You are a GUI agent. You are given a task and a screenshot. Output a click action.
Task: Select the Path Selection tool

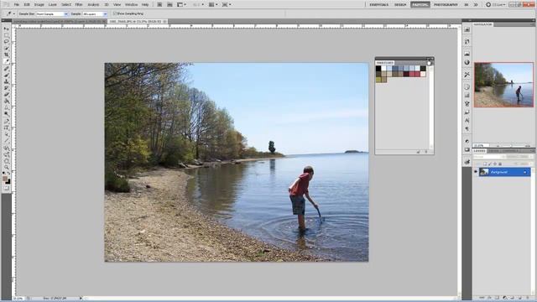(x=7, y=134)
